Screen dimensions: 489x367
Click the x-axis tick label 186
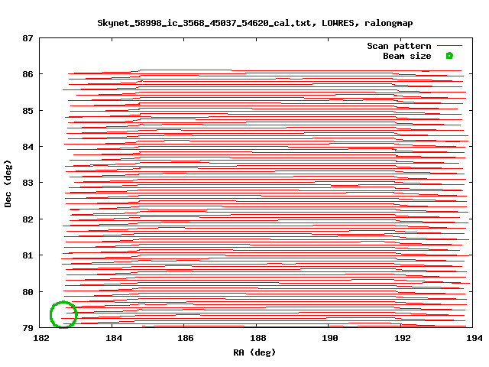185,338
